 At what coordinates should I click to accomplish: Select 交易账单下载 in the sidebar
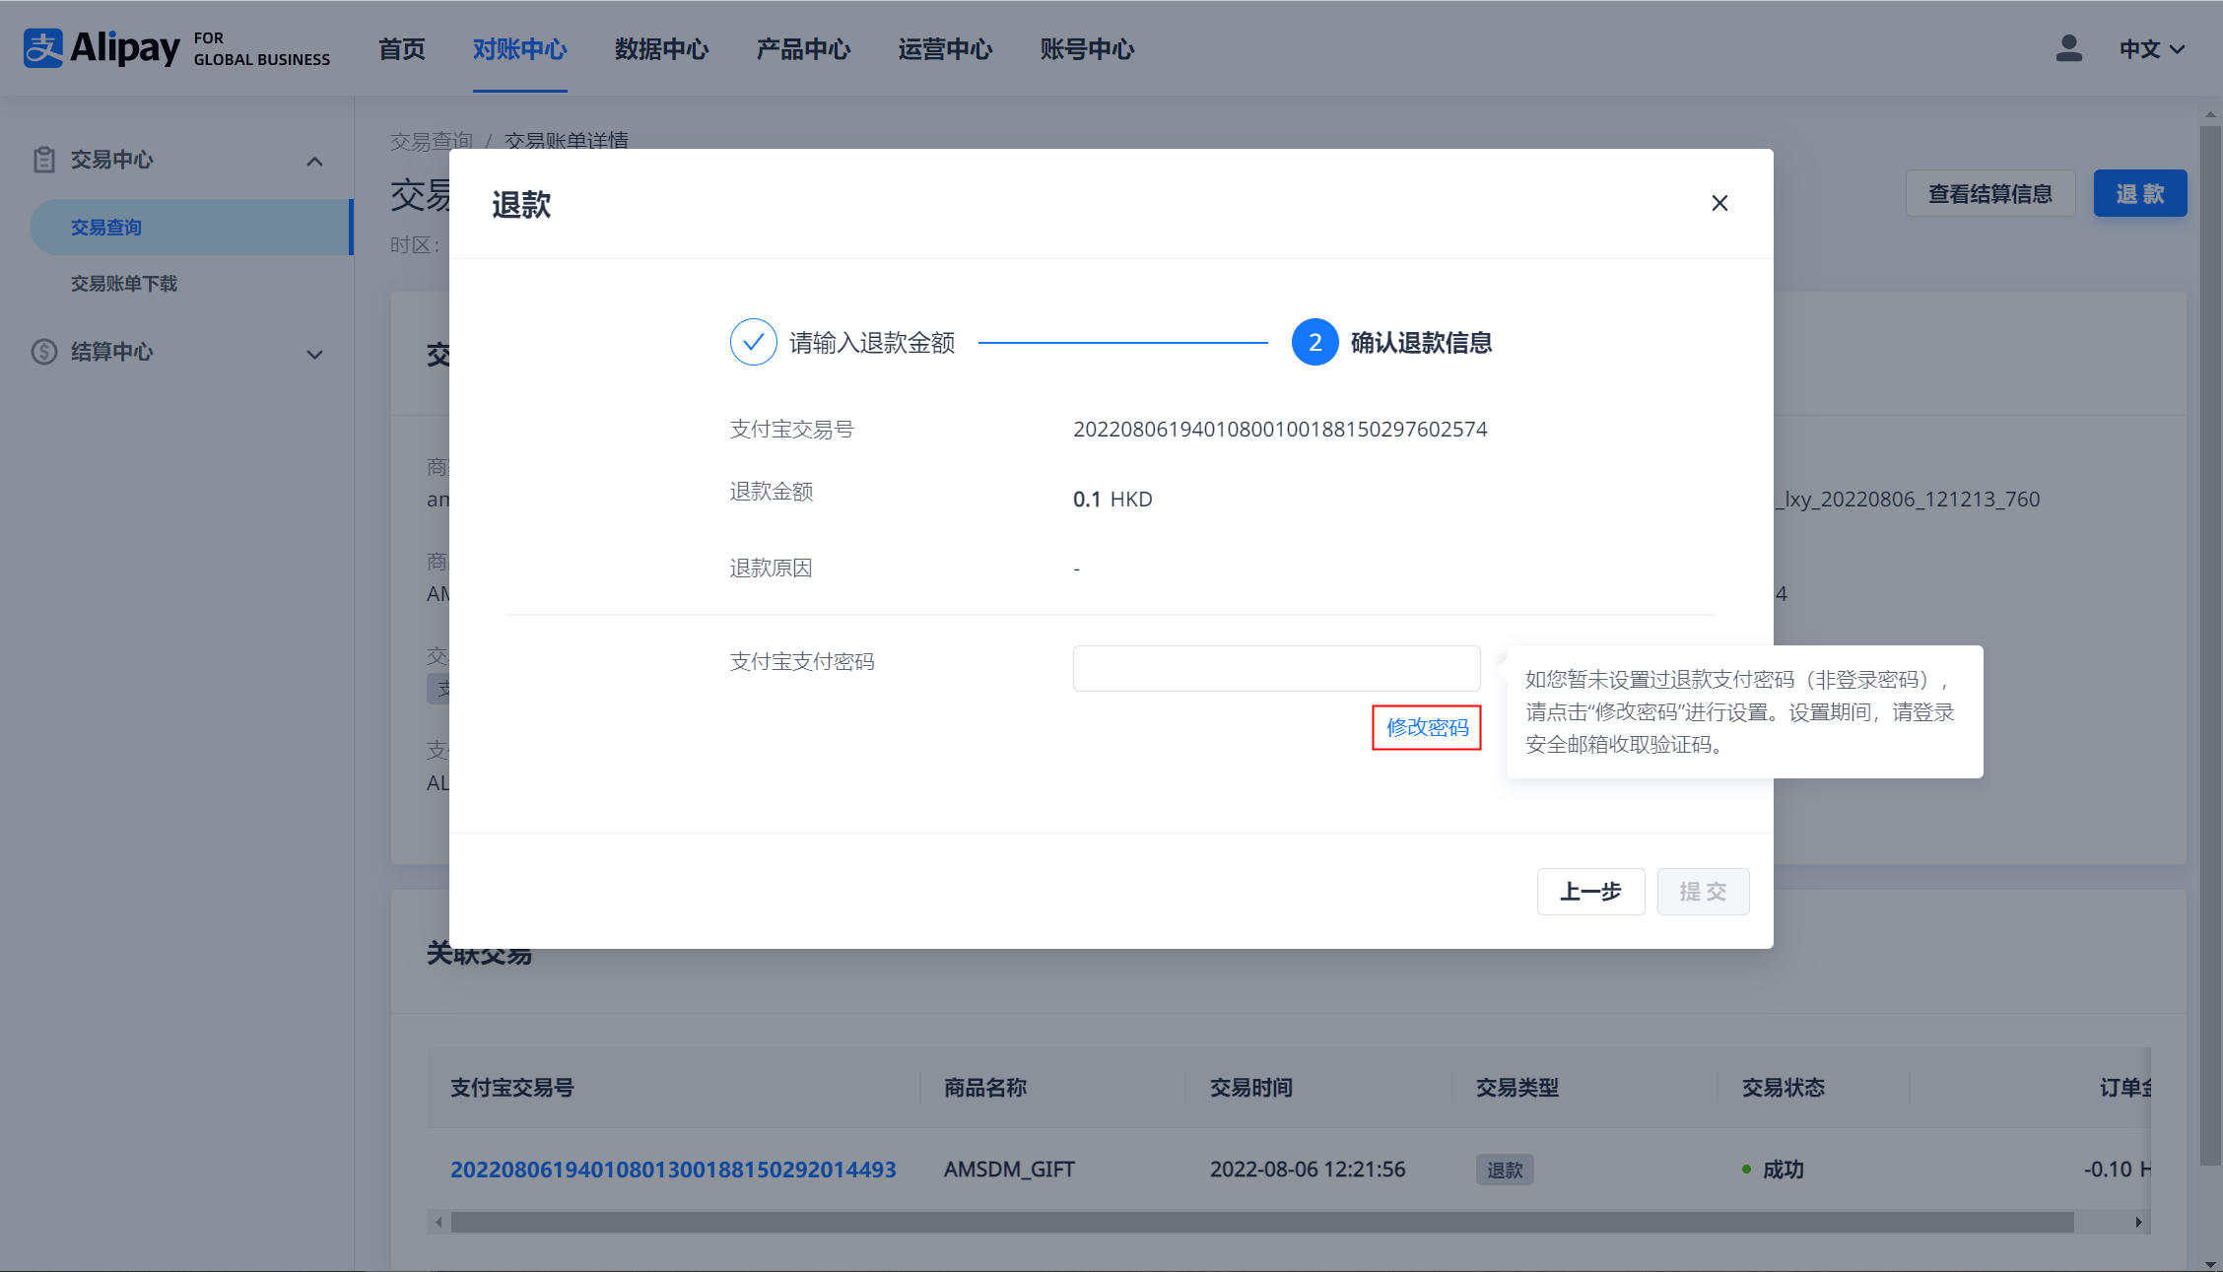(124, 284)
